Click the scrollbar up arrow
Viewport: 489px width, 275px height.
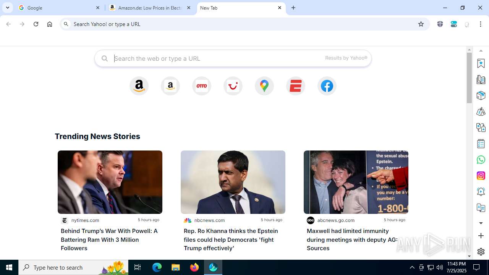(x=470, y=50)
